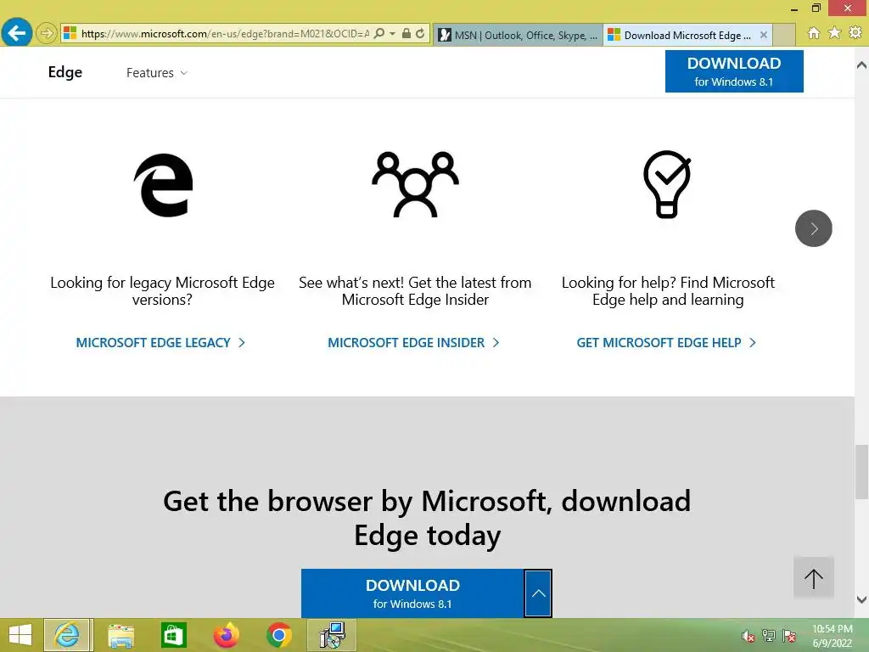Open Favorites star icon

(x=835, y=33)
